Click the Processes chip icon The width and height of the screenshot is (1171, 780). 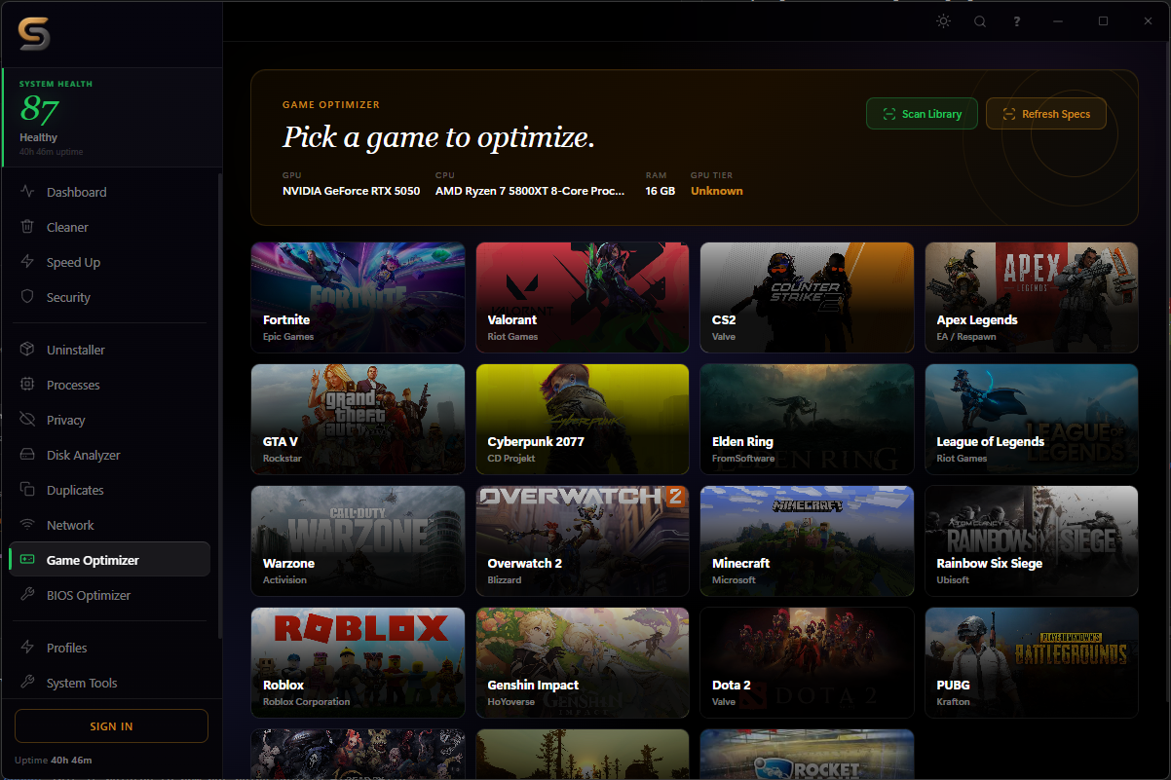[27, 385]
